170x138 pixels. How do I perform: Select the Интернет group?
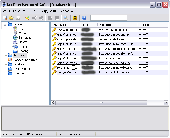(x=26, y=38)
